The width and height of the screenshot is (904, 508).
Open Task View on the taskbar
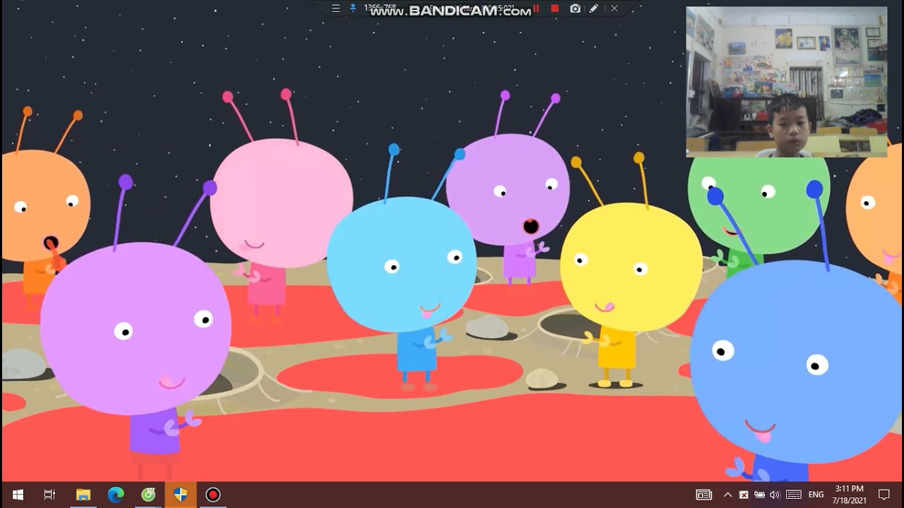point(49,495)
